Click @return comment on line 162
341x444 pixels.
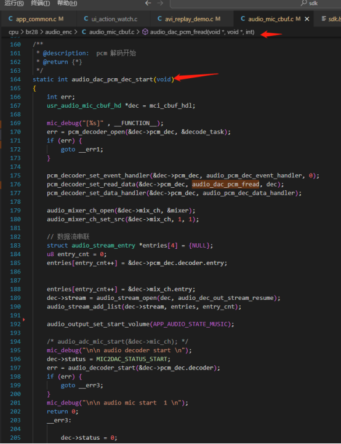55,62
